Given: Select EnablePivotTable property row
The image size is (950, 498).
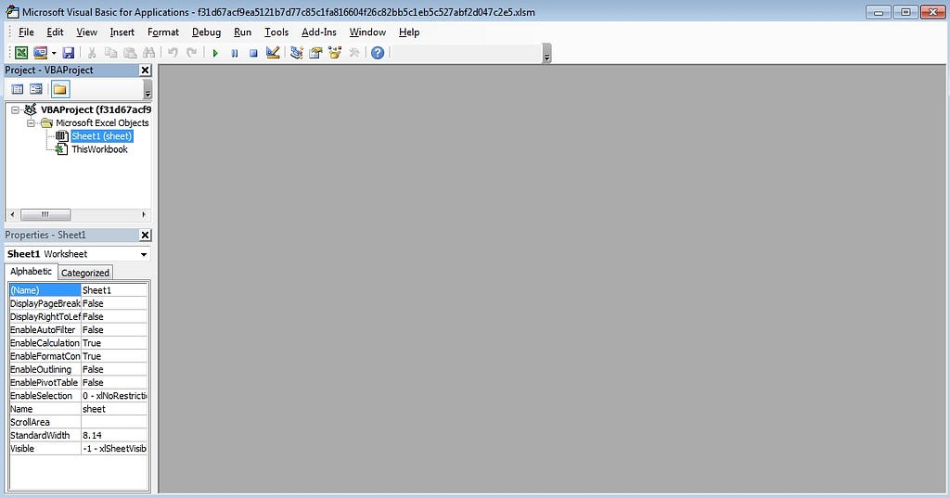Looking at the screenshot, I should pos(78,383).
